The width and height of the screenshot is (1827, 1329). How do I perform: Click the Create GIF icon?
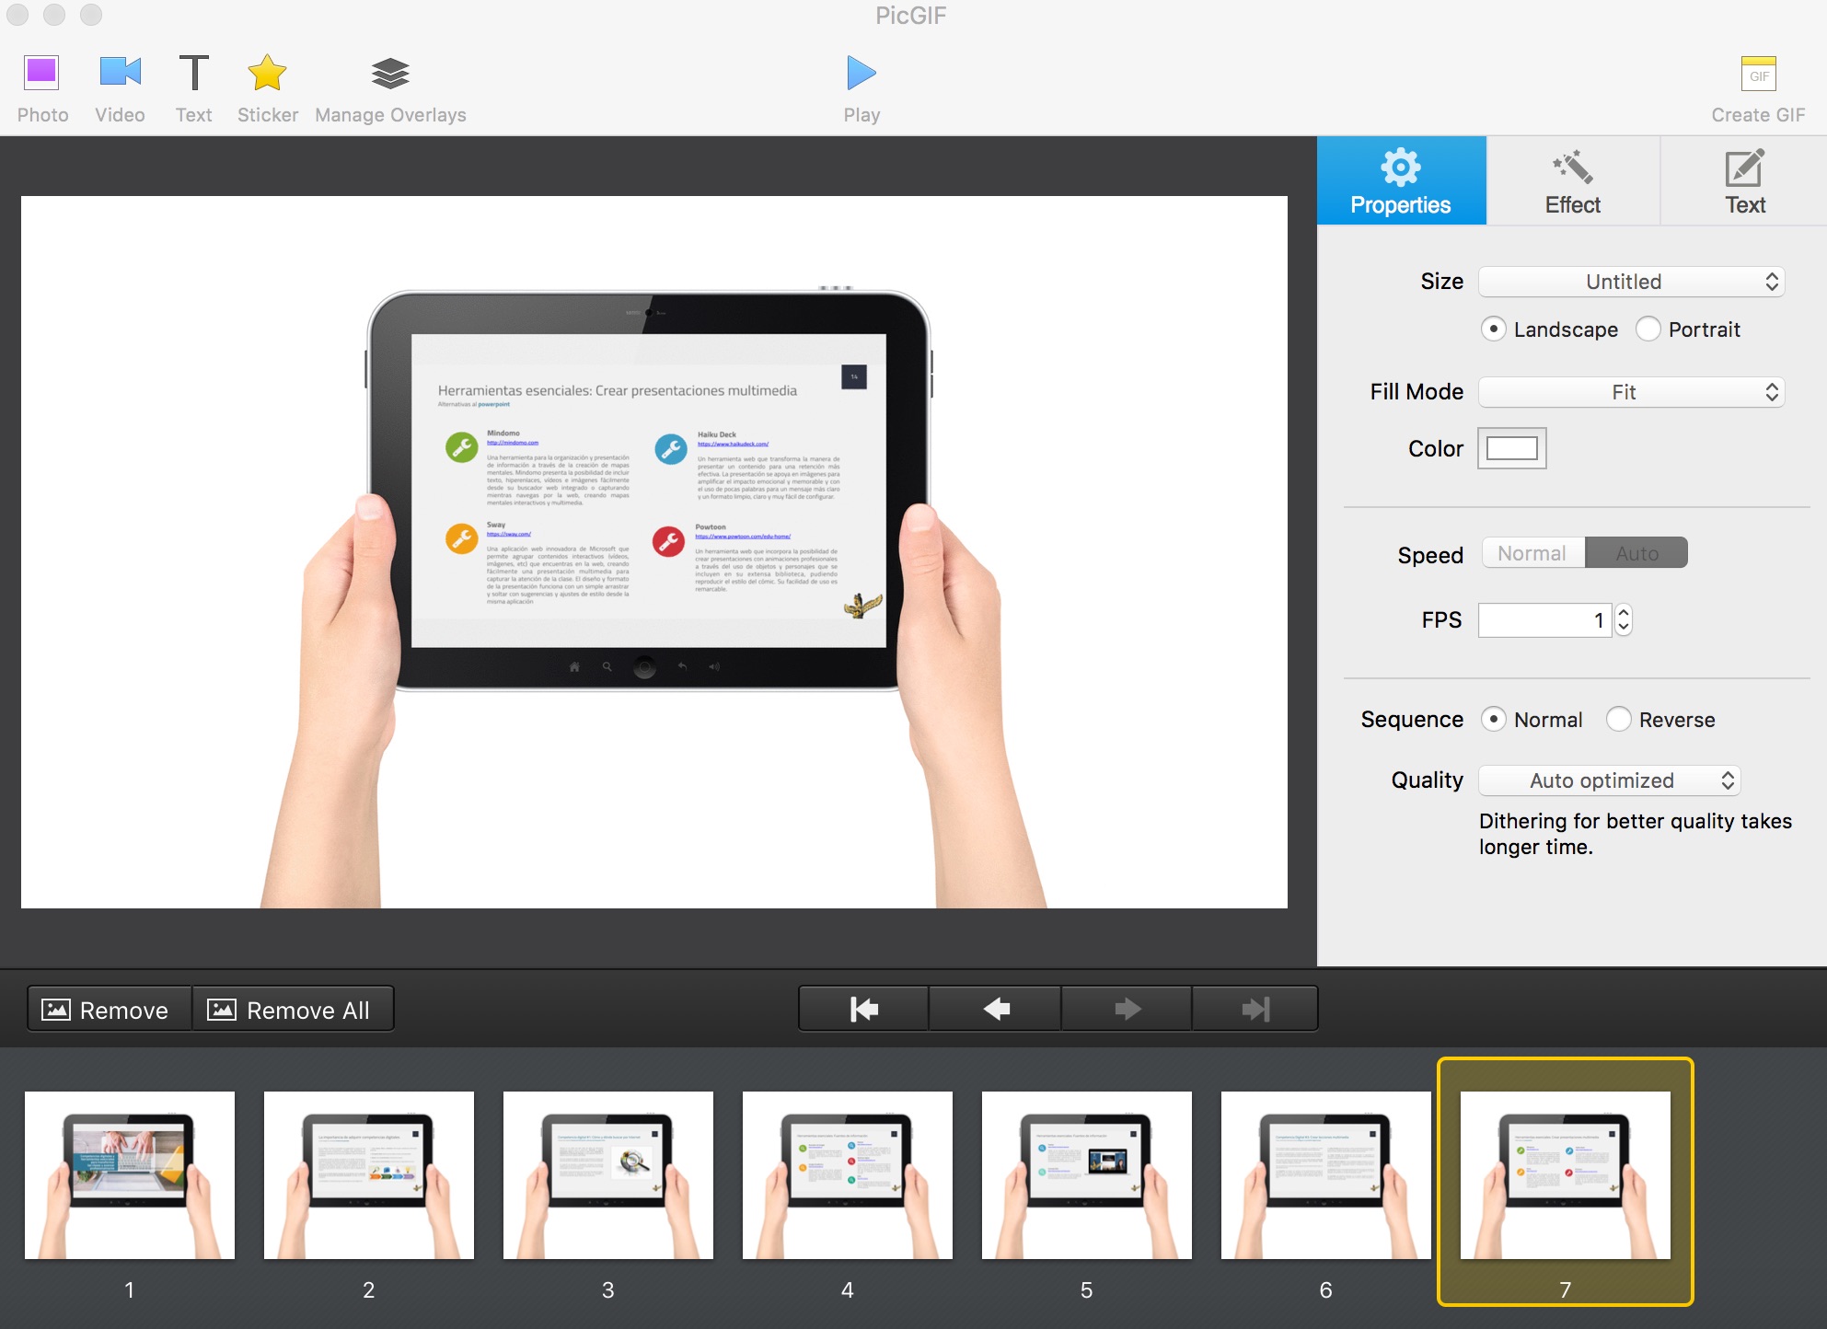(x=1758, y=75)
